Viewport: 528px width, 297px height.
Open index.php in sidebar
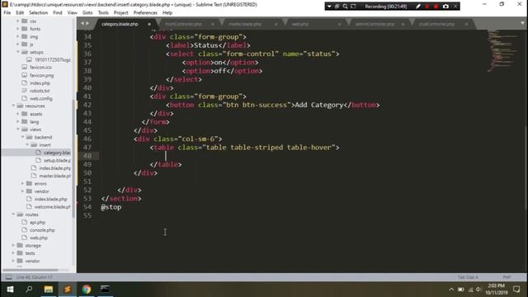40,82
